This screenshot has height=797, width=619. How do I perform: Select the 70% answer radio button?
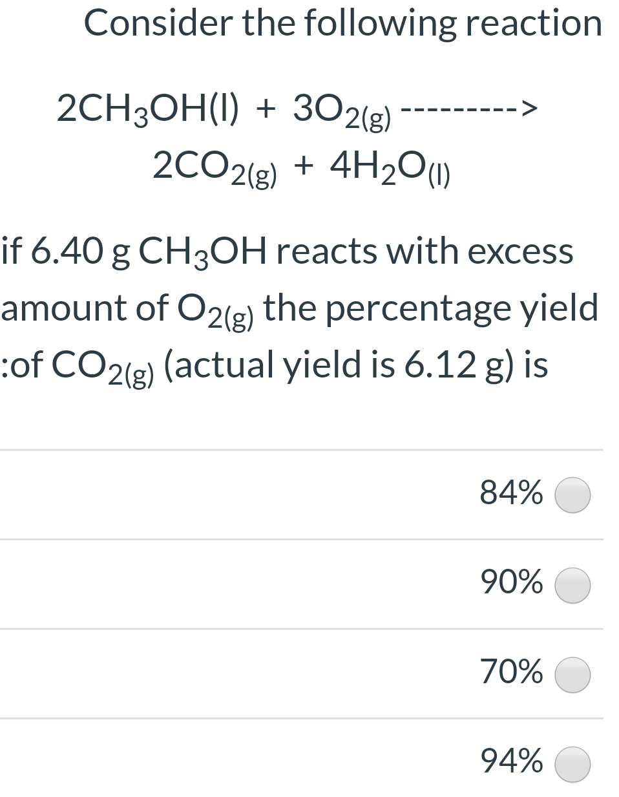tap(572, 674)
